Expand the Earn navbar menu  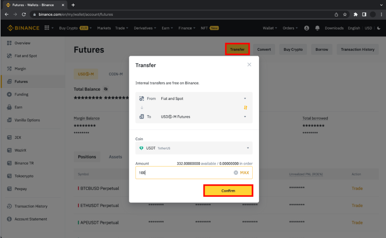coord(167,28)
